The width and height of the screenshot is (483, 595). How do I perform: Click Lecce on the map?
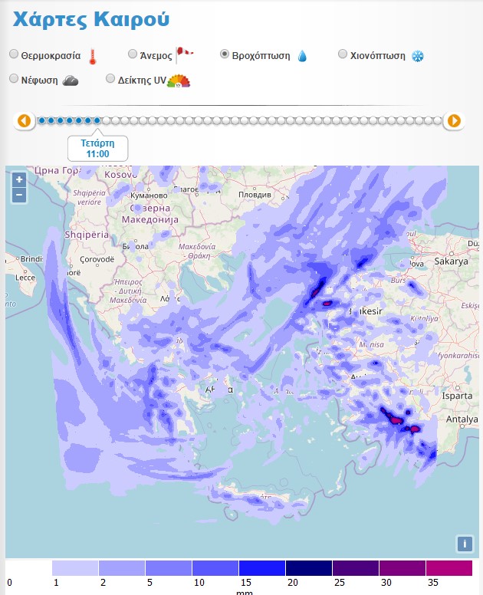pyautogui.click(x=25, y=278)
